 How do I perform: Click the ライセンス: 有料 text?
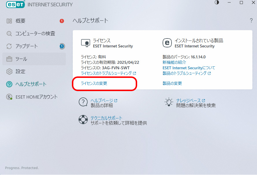coord(94,57)
